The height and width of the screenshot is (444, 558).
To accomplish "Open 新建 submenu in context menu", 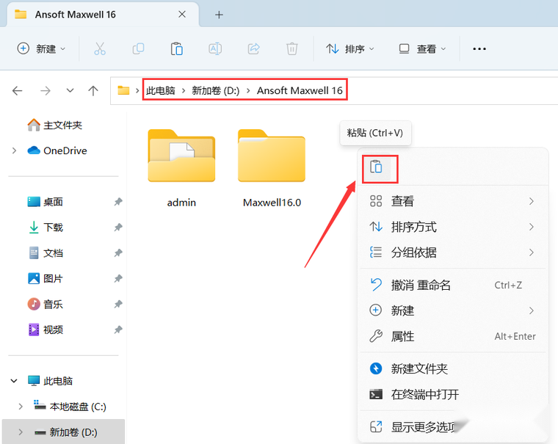I will pyautogui.click(x=453, y=310).
